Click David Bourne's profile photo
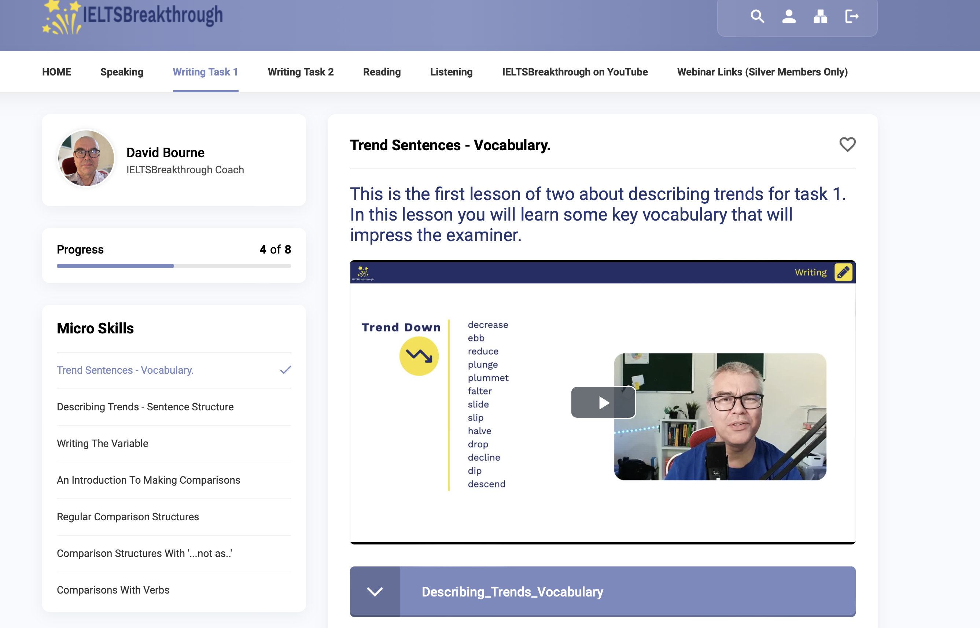 click(x=86, y=159)
